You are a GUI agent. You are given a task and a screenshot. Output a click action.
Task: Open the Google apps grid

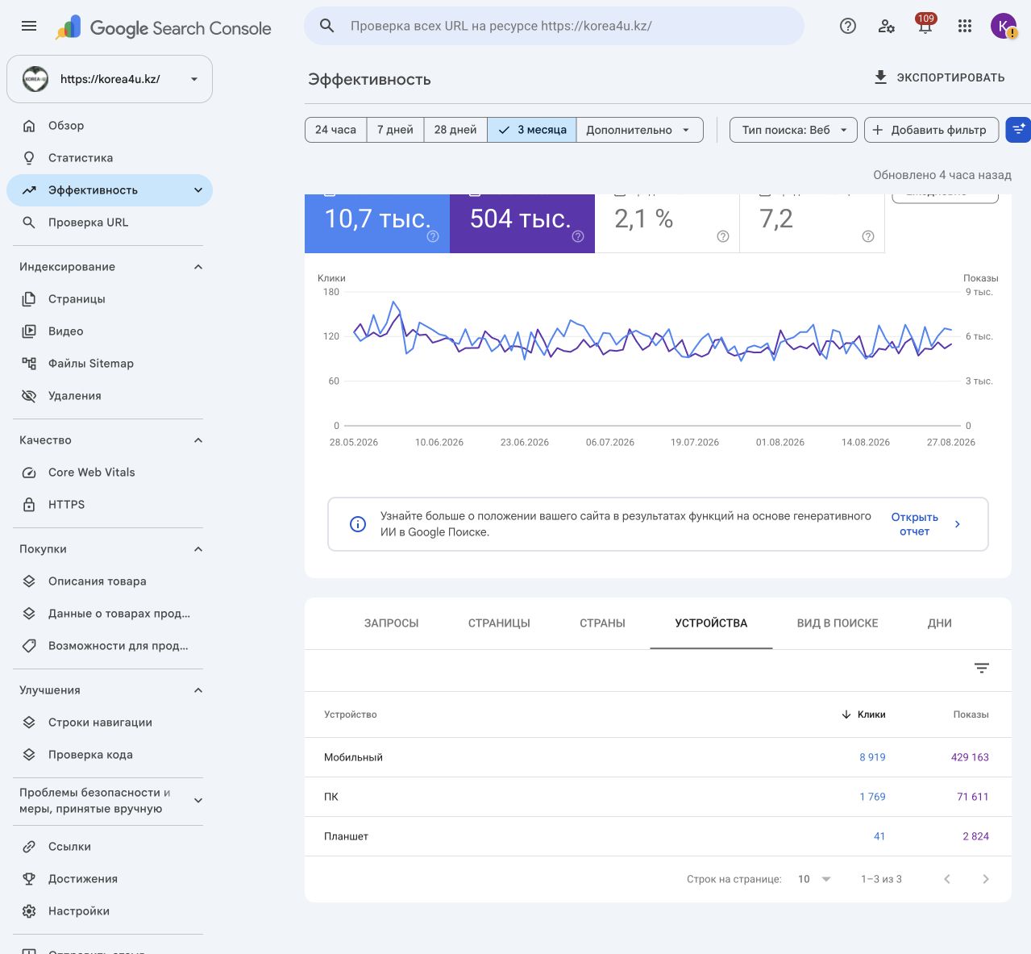965,27
